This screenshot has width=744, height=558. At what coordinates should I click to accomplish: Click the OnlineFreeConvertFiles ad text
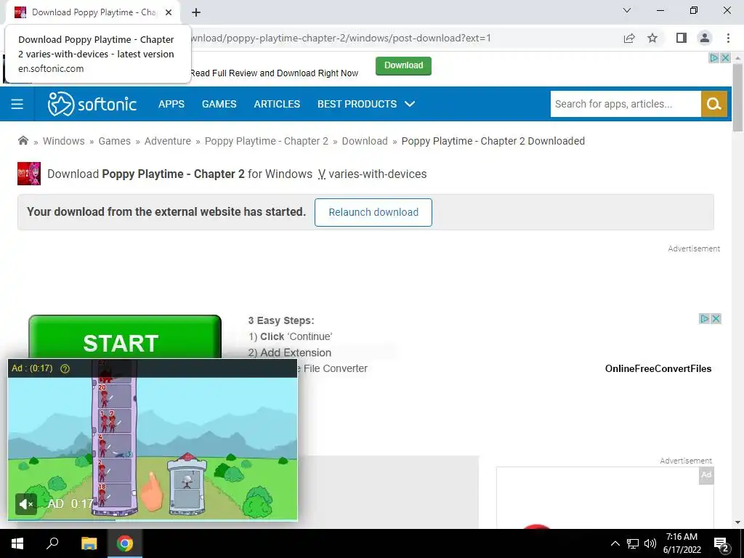pos(658,368)
